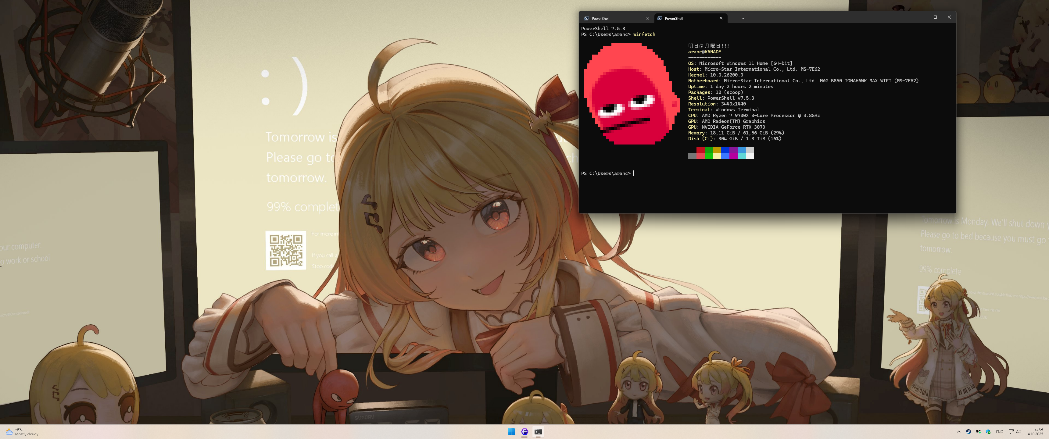Open Steam from the system tray
Screen dimensions: 1049x439
point(968,432)
